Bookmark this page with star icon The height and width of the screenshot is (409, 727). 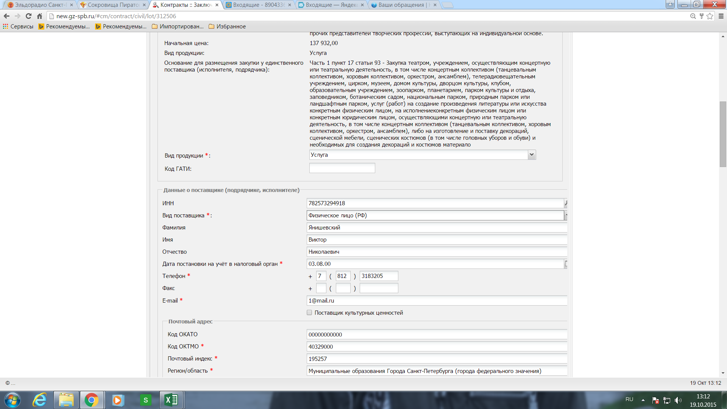tap(710, 16)
